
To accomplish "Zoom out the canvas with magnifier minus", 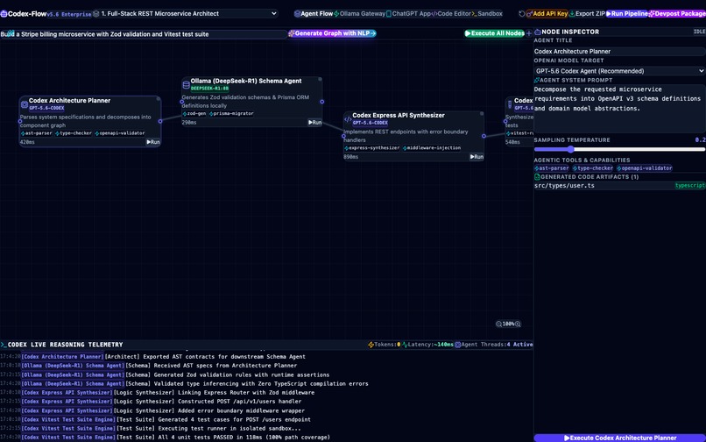I will (499, 324).
